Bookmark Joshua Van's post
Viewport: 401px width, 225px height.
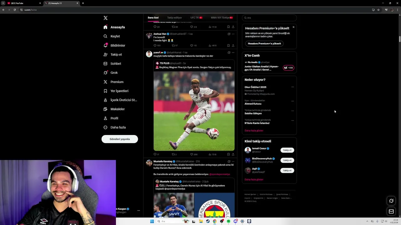pyautogui.click(x=228, y=46)
